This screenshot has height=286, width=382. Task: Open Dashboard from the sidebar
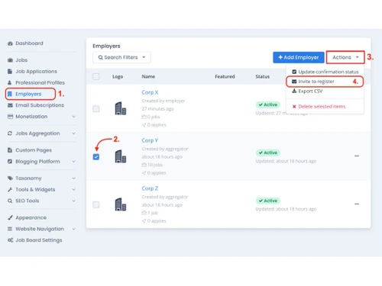pyautogui.click(x=29, y=43)
